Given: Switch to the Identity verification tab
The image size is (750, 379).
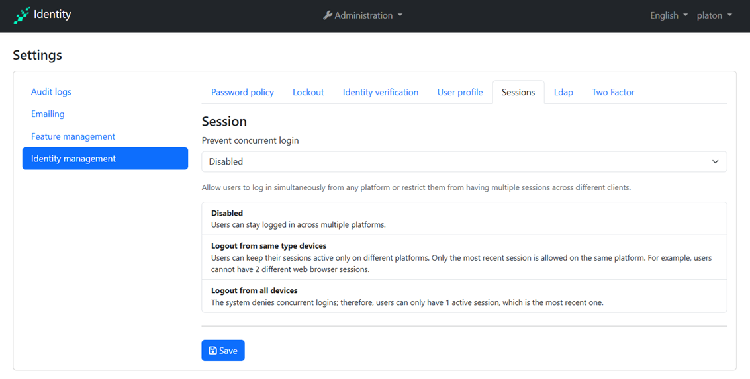Looking at the screenshot, I should point(380,92).
